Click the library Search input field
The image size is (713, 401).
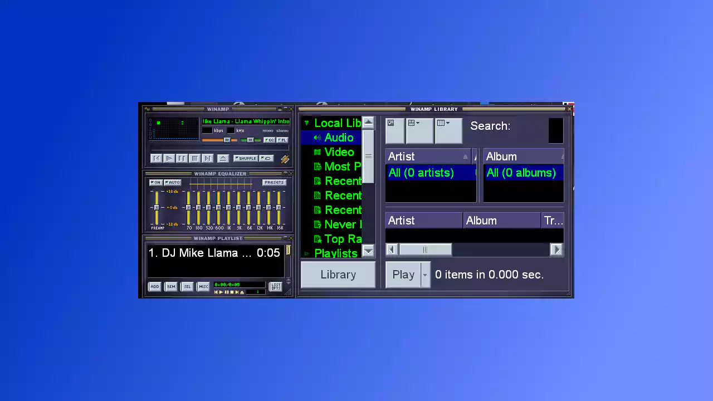(556, 131)
